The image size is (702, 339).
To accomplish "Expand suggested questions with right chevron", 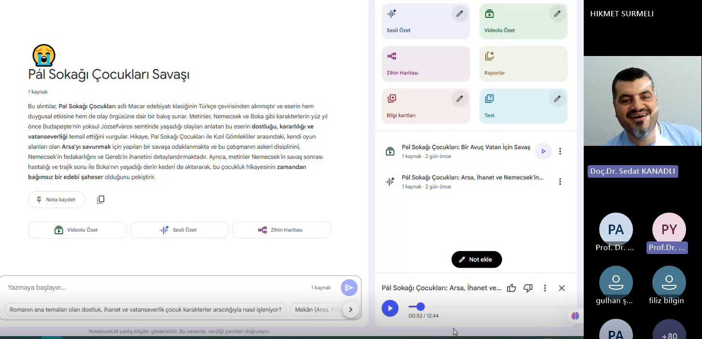I will click(x=351, y=310).
